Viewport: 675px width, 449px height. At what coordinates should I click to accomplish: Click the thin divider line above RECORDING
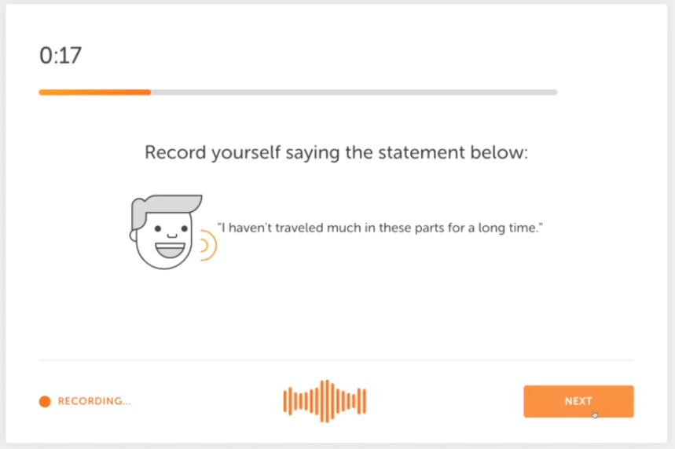tap(336, 359)
